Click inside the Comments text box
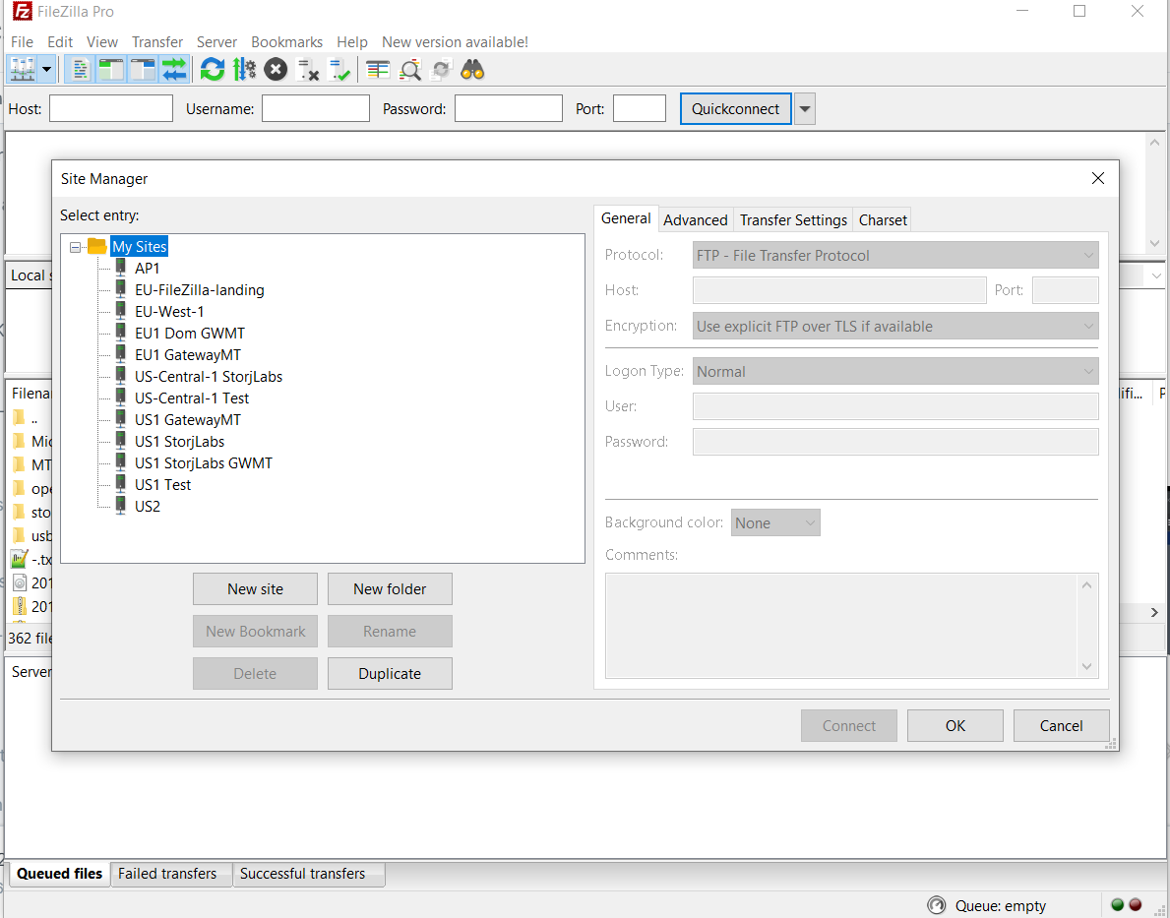The height and width of the screenshot is (918, 1170). pyautogui.click(x=841, y=626)
